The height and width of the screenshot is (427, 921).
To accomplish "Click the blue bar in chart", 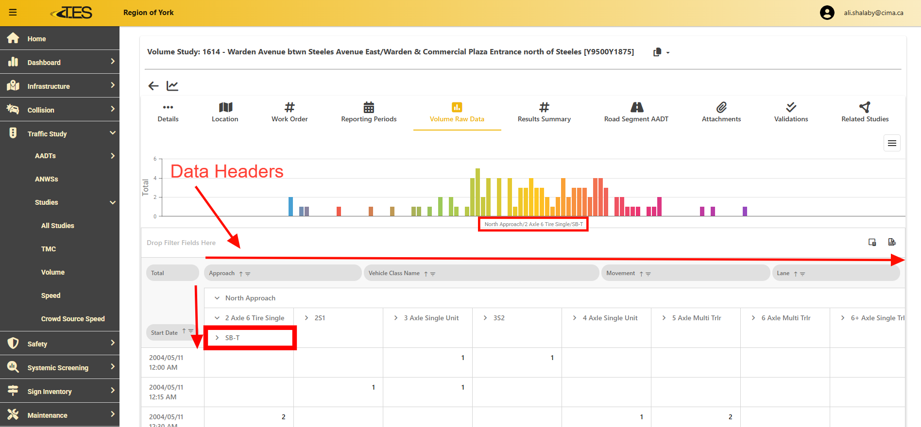I will pos(290,206).
